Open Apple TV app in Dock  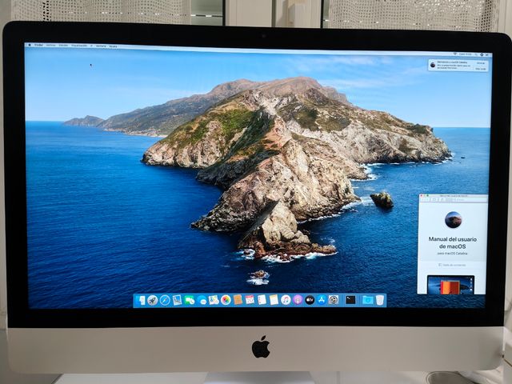coord(310,300)
